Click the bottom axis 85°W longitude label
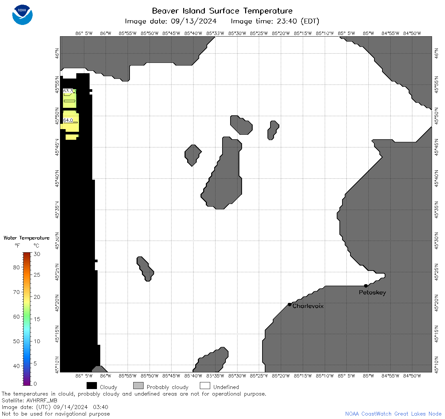This screenshot has width=445, height=419. point(368,376)
